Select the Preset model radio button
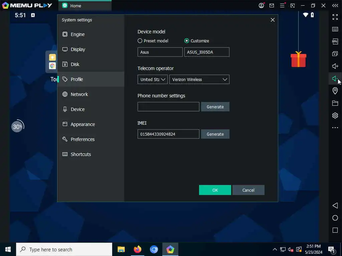This screenshot has height=256, width=342. [x=140, y=41]
